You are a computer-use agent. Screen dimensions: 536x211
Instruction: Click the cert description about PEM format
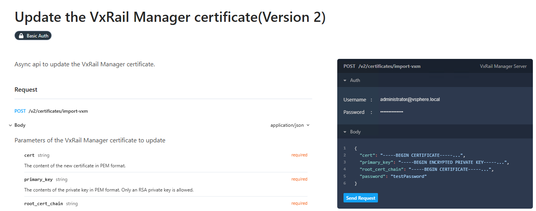click(75, 166)
